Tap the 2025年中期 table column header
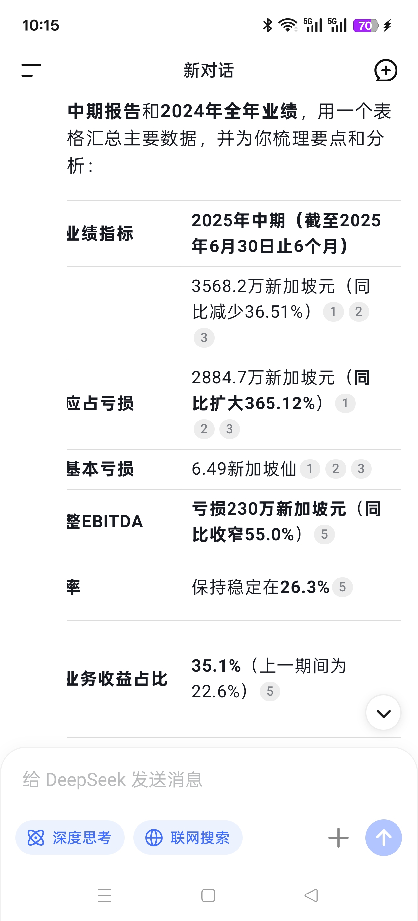The height and width of the screenshot is (921, 418). [287, 233]
